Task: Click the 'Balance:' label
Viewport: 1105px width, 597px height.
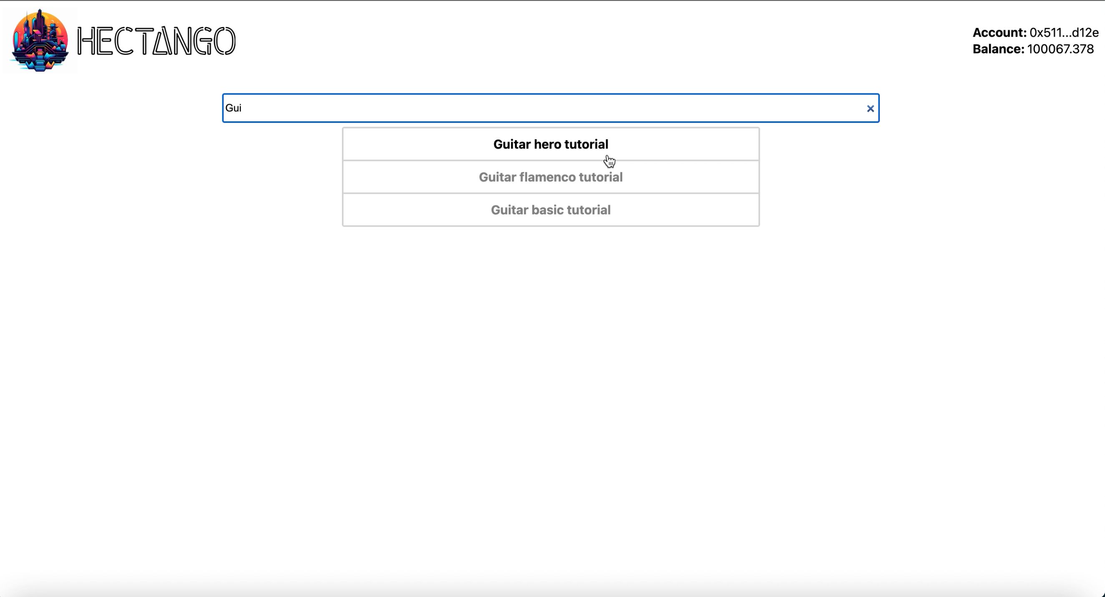Action: click(x=998, y=49)
